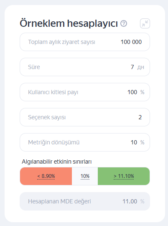The height and width of the screenshot is (226, 168).
Task: Click the 'Süre' label text
Action: [34, 67]
